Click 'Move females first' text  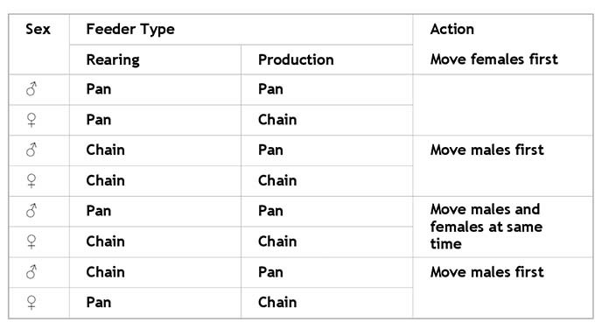click(494, 59)
